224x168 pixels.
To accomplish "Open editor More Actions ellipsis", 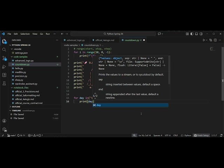I will [x=220, y=40].
